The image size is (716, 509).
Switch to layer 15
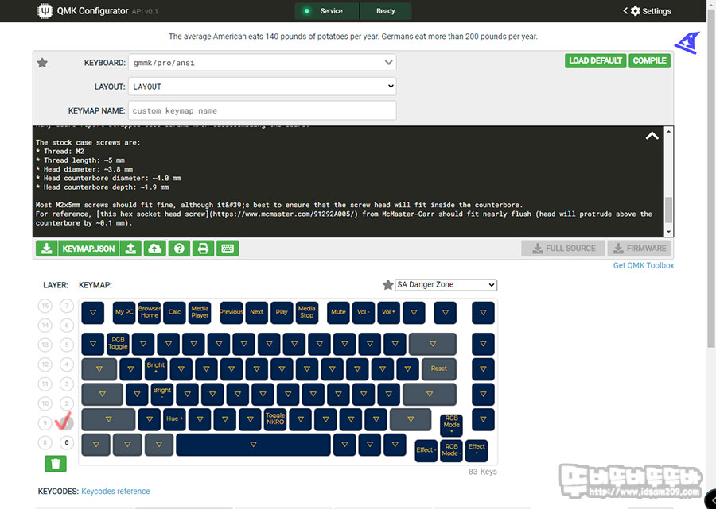pyautogui.click(x=45, y=305)
